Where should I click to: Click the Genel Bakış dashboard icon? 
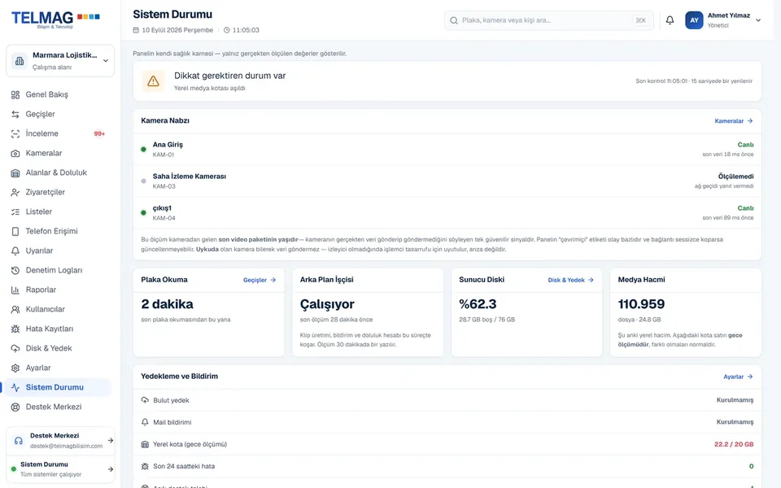pyautogui.click(x=15, y=94)
